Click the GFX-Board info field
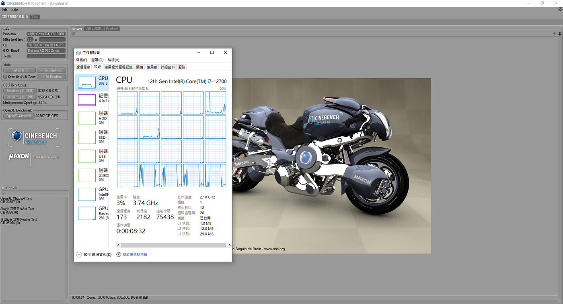Viewport: 563px width, 304px height. [46, 51]
